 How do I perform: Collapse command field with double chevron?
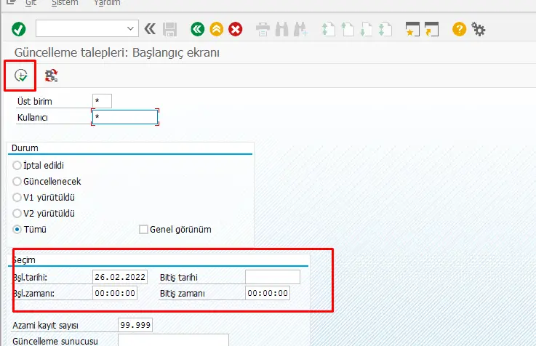click(150, 29)
